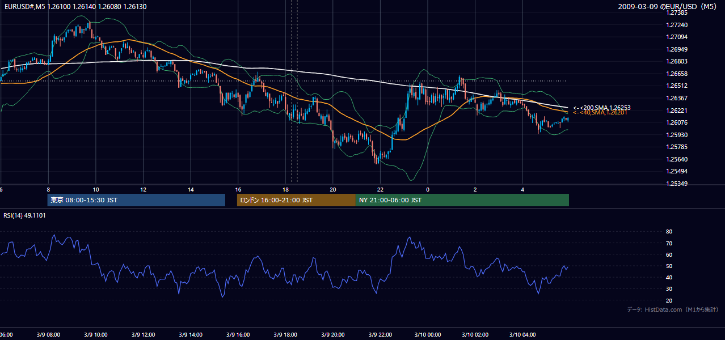Screen dimensions: 725x340
Task: Select the NY 21:00-06:00 JST session bar
Action: 462,200
